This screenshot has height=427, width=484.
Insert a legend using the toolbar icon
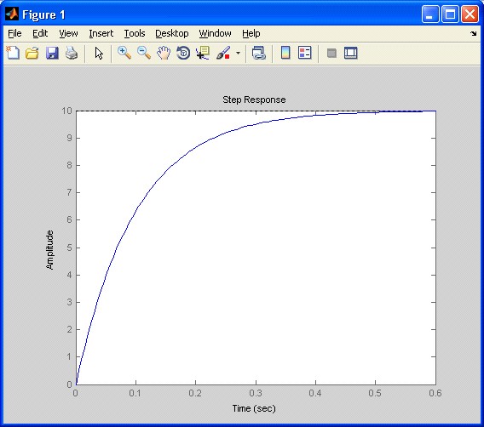[x=305, y=53]
